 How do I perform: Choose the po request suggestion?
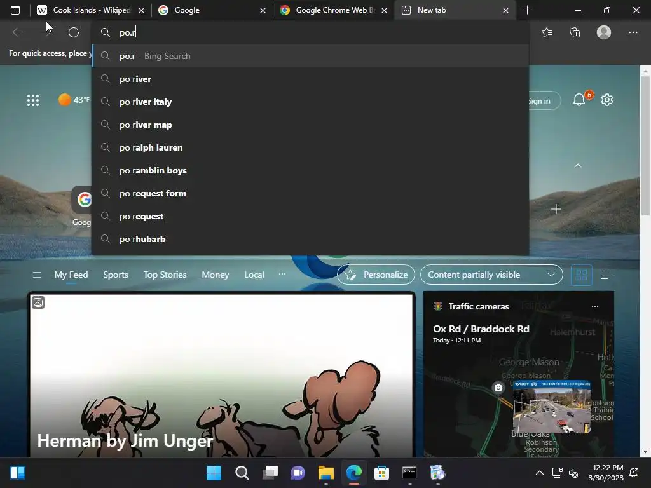310,216
